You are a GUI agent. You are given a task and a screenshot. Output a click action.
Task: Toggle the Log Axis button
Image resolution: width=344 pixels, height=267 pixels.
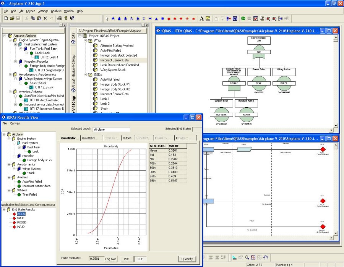pyautogui.click(x=110, y=259)
